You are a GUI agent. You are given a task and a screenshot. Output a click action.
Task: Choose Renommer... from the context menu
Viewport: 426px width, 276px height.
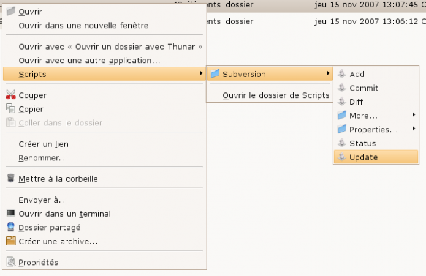[43, 158]
